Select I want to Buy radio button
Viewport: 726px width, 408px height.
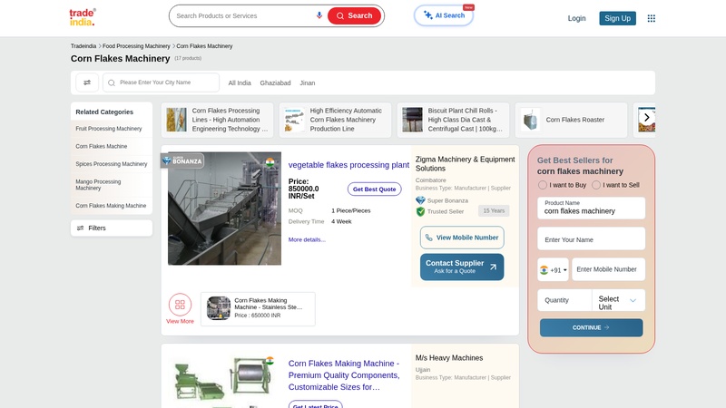pyautogui.click(x=543, y=185)
